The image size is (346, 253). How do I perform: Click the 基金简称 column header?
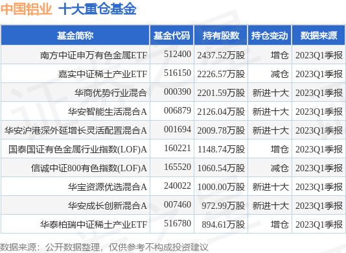[x=75, y=35]
